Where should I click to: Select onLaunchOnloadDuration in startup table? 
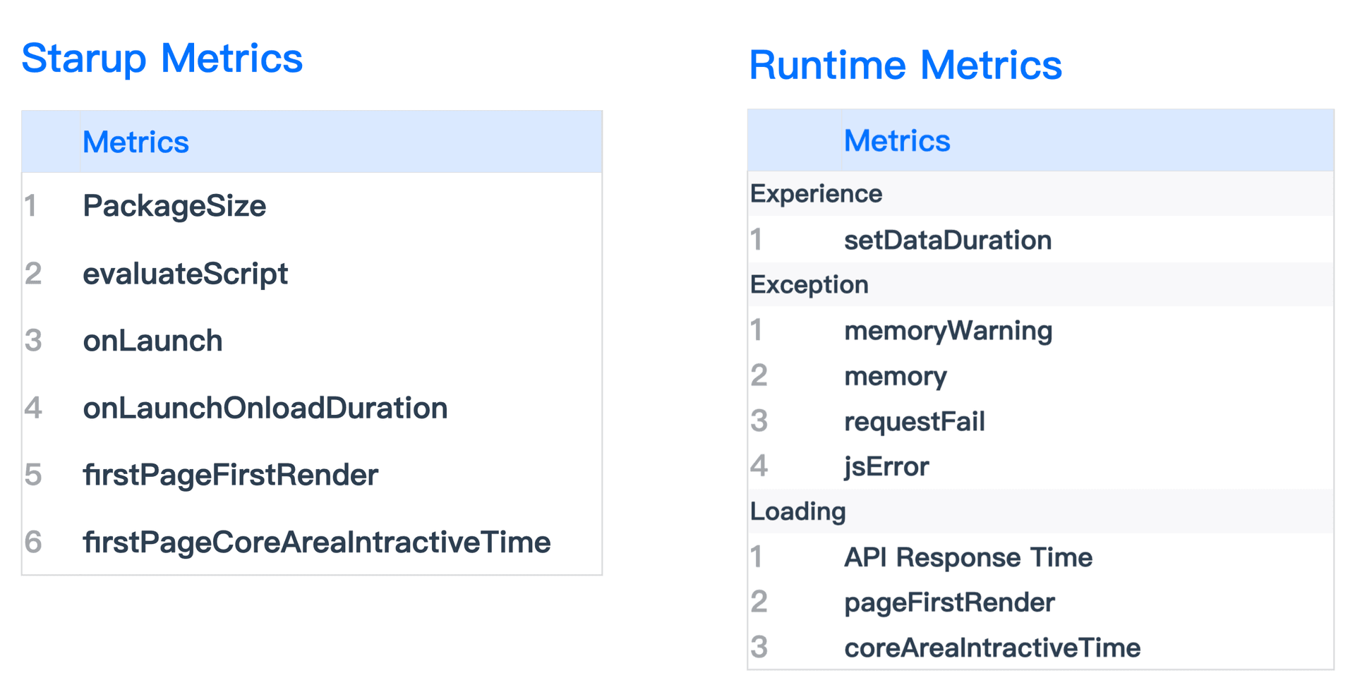click(x=265, y=408)
